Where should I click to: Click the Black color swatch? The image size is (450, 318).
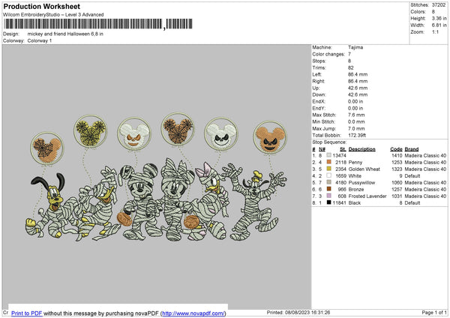(329, 202)
